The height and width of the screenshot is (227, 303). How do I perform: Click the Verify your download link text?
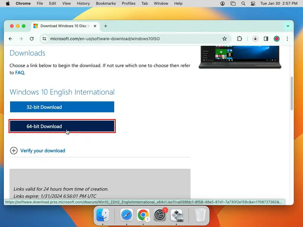43,150
